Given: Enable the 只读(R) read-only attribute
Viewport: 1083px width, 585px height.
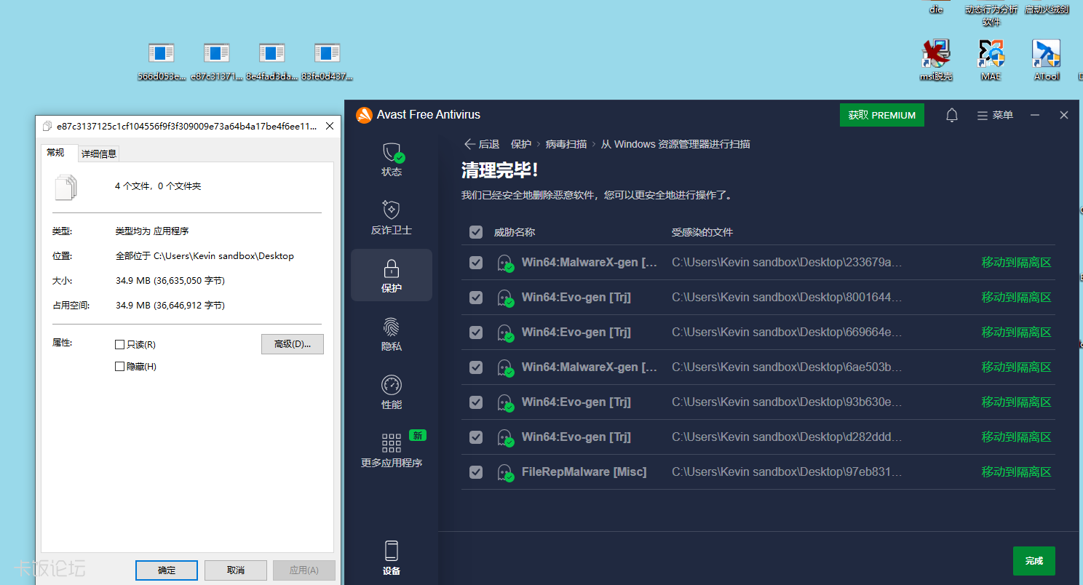Looking at the screenshot, I should click(120, 344).
